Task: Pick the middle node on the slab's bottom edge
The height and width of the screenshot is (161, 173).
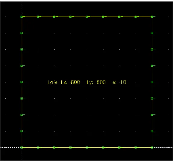Action: 87,147
